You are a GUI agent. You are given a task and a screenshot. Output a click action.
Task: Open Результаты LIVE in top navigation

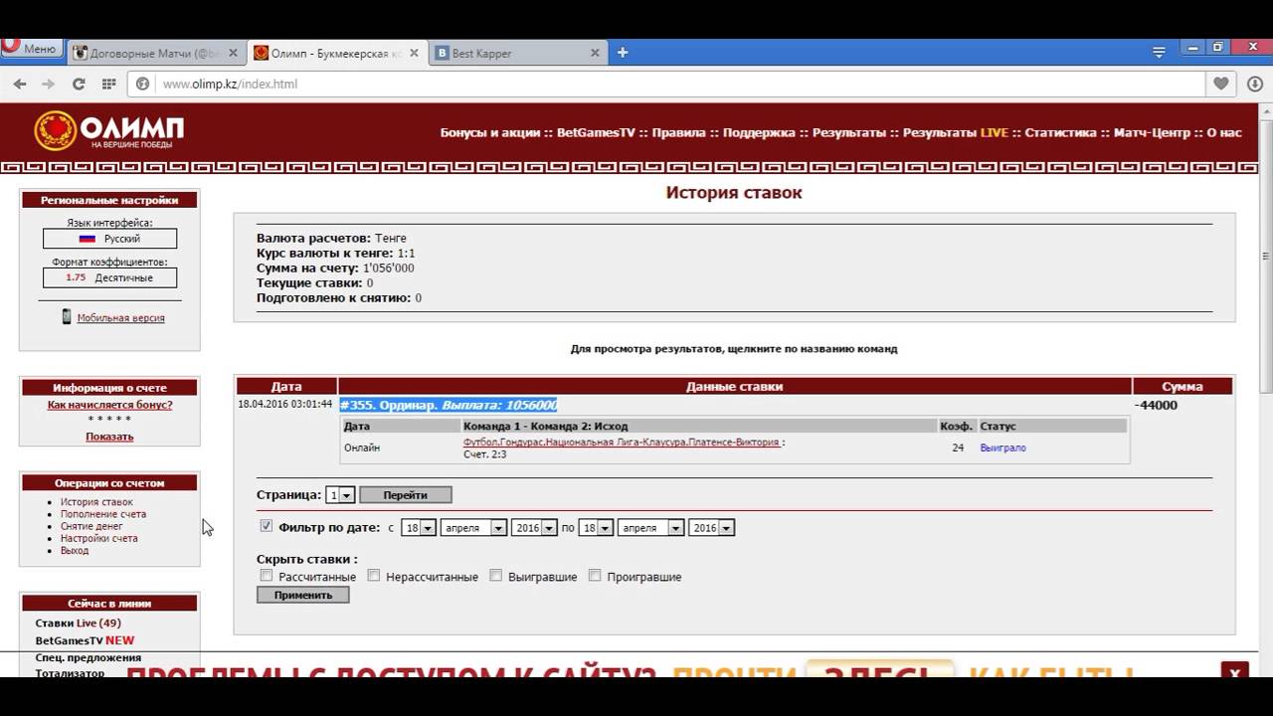956,132
